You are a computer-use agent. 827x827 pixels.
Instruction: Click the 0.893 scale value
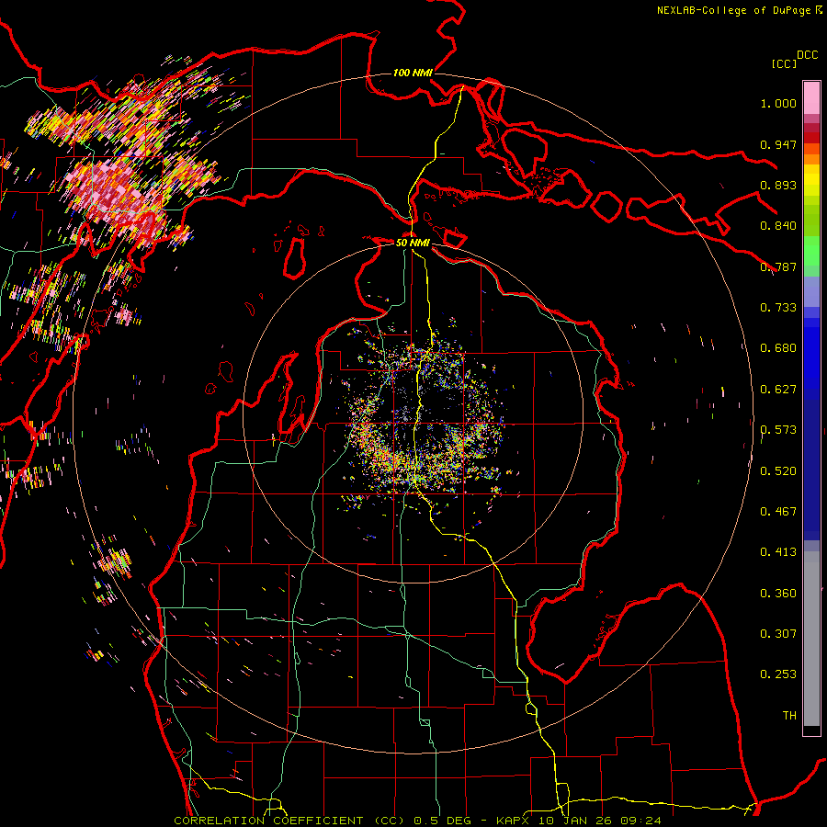pos(778,185)
